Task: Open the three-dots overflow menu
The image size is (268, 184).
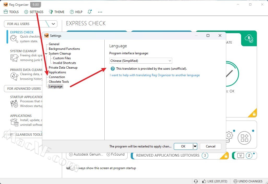Action: tap(100, 12)
